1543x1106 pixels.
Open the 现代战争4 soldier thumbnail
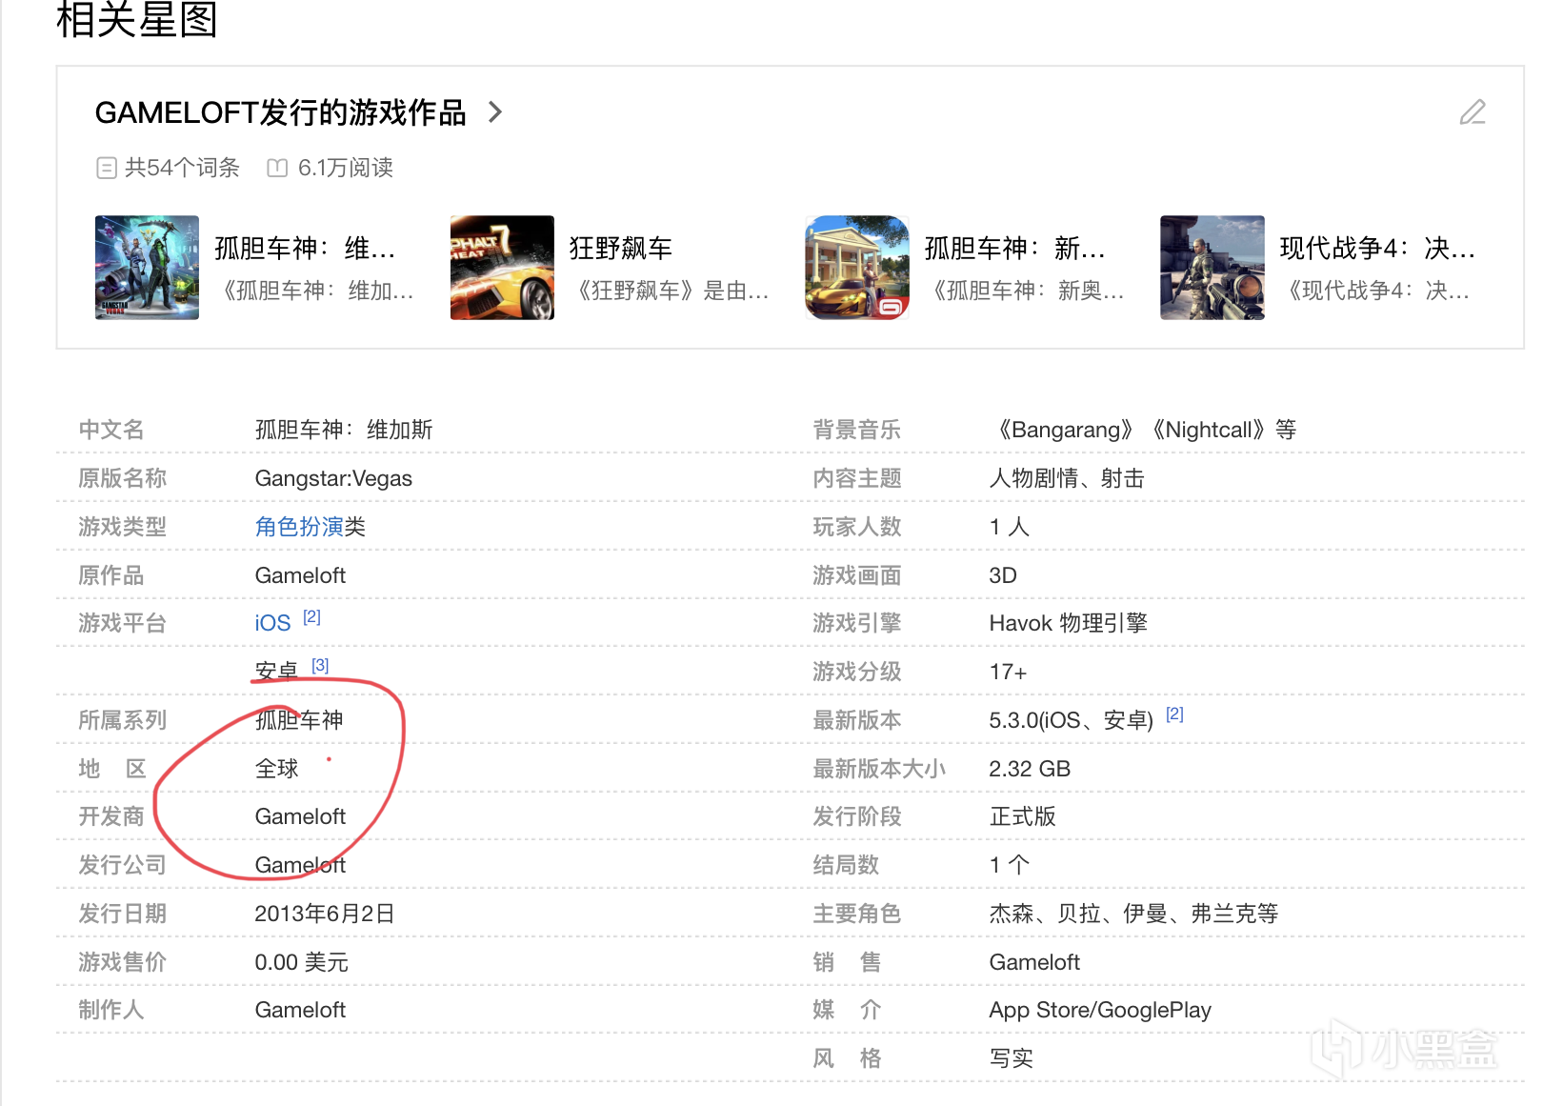(x=1212, y=268)
